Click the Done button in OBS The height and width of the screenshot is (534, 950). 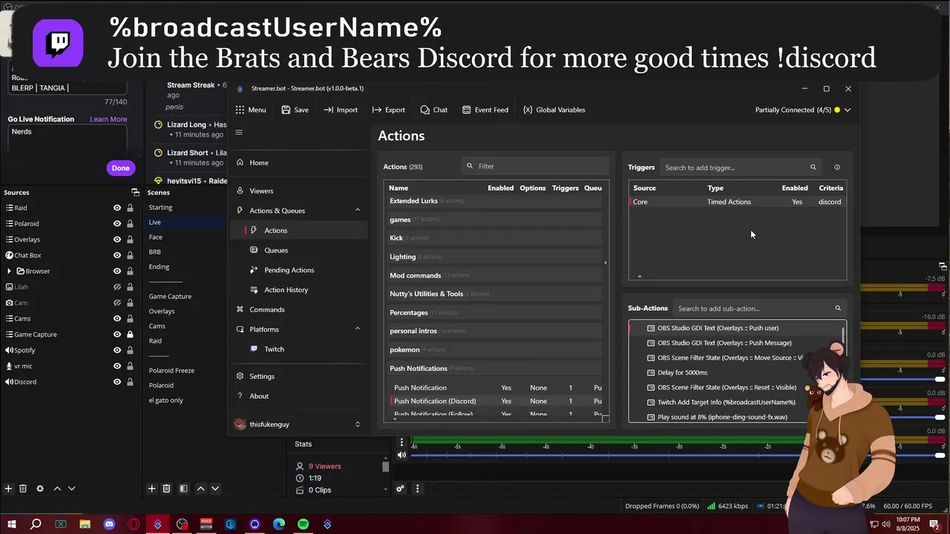coord(121,168)
